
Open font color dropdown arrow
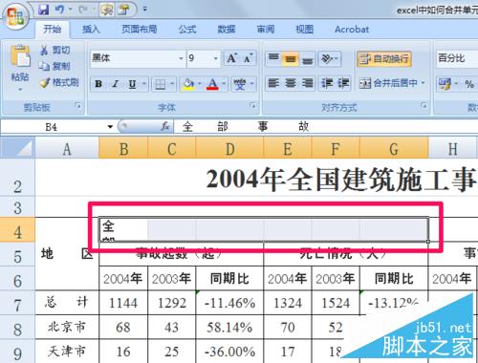click(x=224, y=84)
